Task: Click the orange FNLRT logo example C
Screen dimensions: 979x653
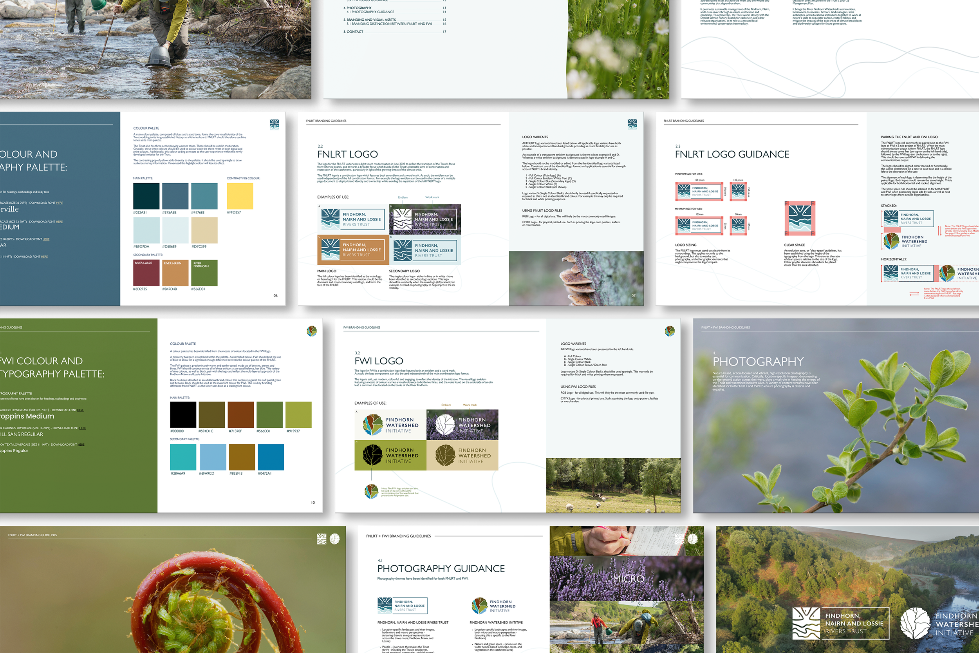Action: [352, 250]
